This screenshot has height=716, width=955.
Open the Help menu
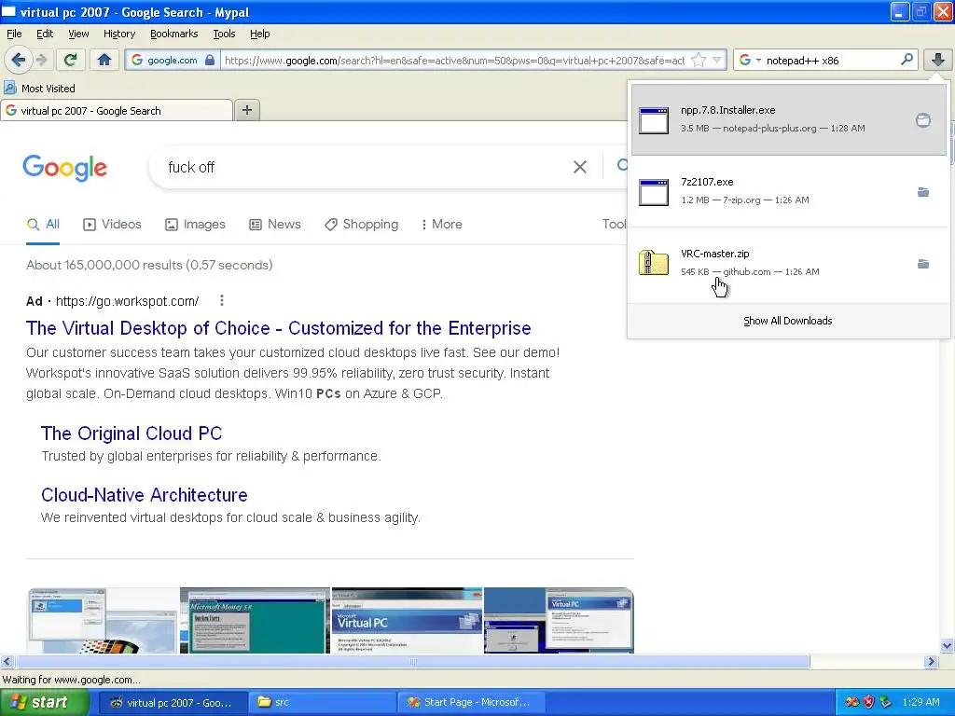(259, 34)
